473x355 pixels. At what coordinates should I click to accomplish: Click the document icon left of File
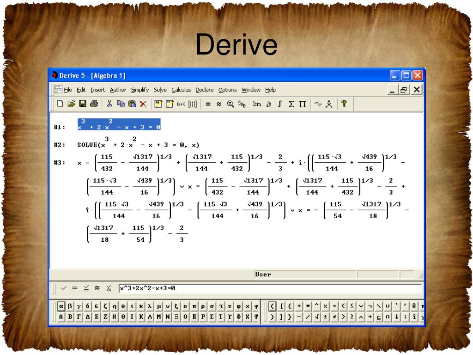pos(58,90)
